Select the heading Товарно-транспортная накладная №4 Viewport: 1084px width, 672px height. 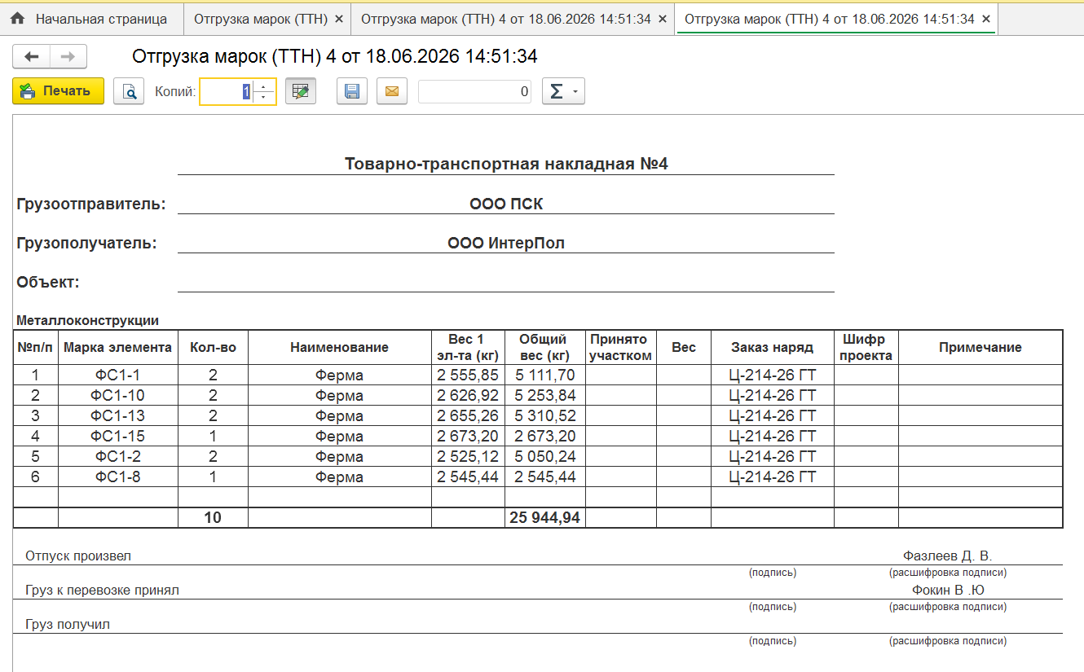[x=506, y=164]
